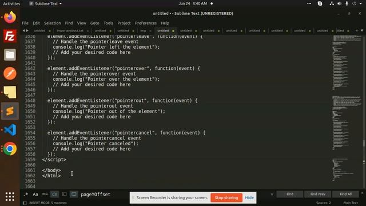Click the minimap code overview

point(347,109)
